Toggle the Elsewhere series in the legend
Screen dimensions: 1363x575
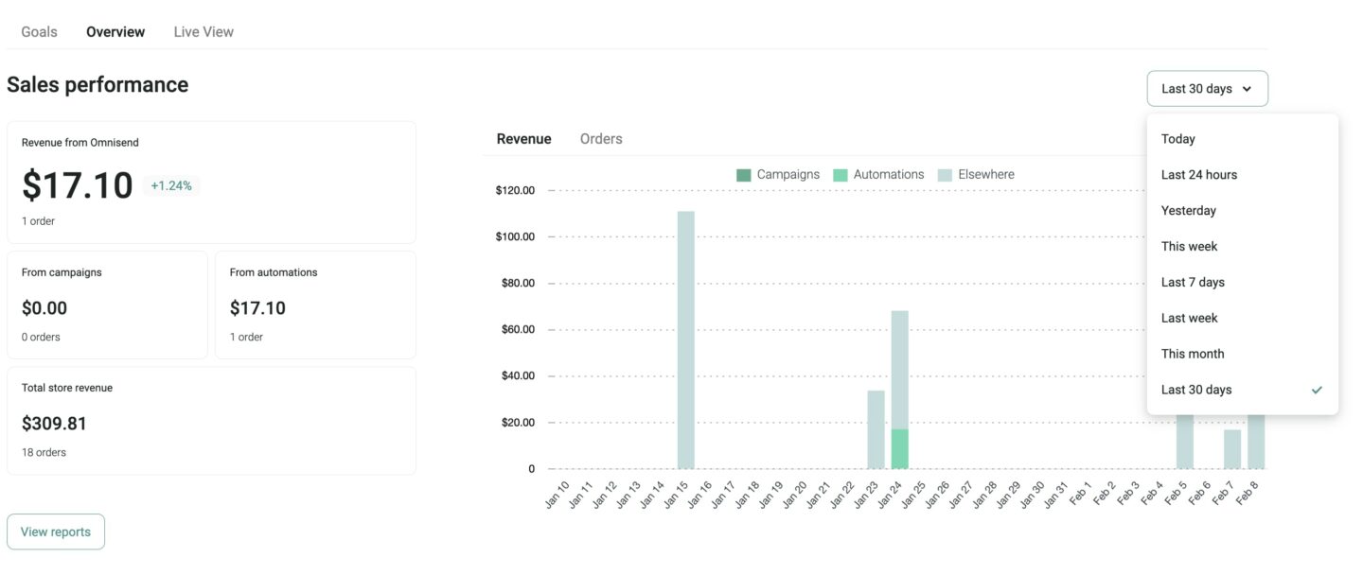(947, 174)
